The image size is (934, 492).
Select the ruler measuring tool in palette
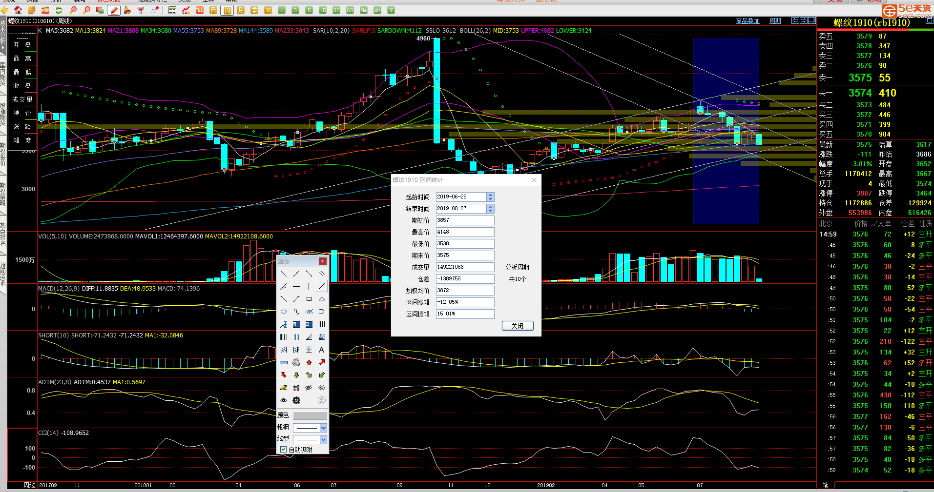[x=284, y=362]
